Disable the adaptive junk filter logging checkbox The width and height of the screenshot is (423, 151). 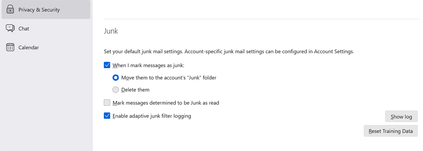coord(107,116)
